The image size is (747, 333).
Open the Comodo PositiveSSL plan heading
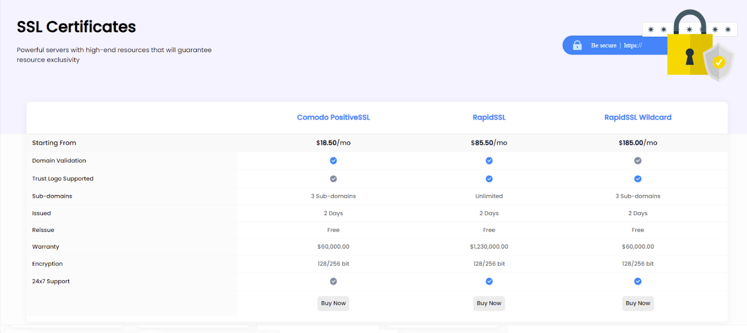point(333,117)
